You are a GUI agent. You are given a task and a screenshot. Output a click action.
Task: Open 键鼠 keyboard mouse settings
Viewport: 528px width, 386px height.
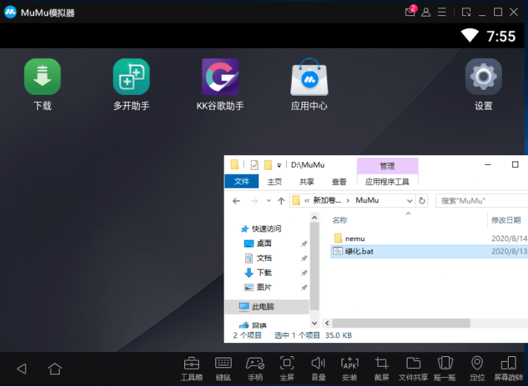click(223, 369)
